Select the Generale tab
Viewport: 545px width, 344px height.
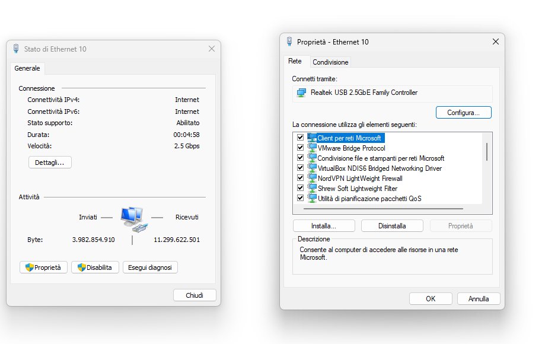click(27, 68)
